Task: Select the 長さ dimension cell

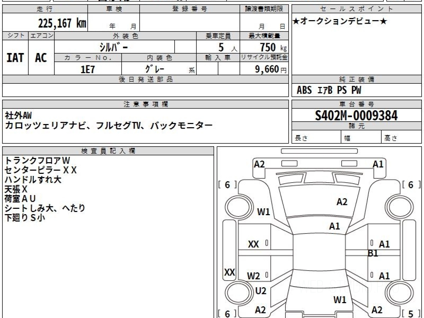Action: pyautogui.click(x=316, y=137)
